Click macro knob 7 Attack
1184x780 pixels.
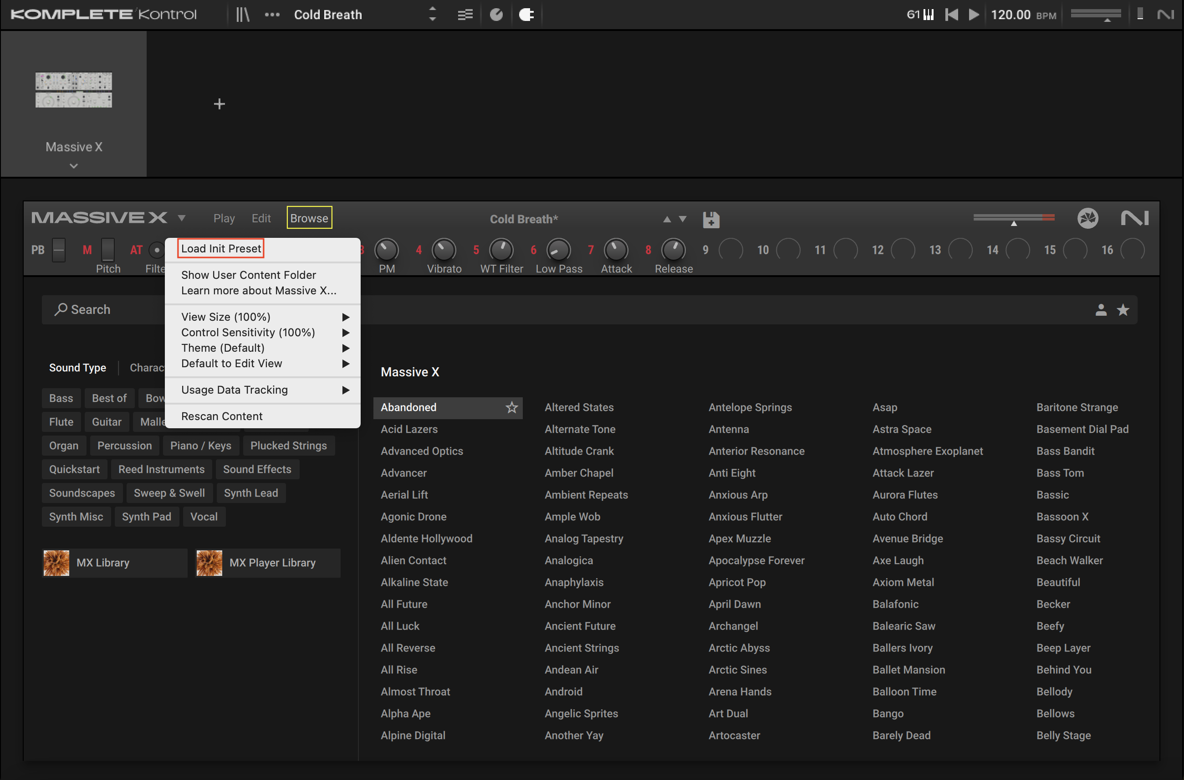point(616,249)
